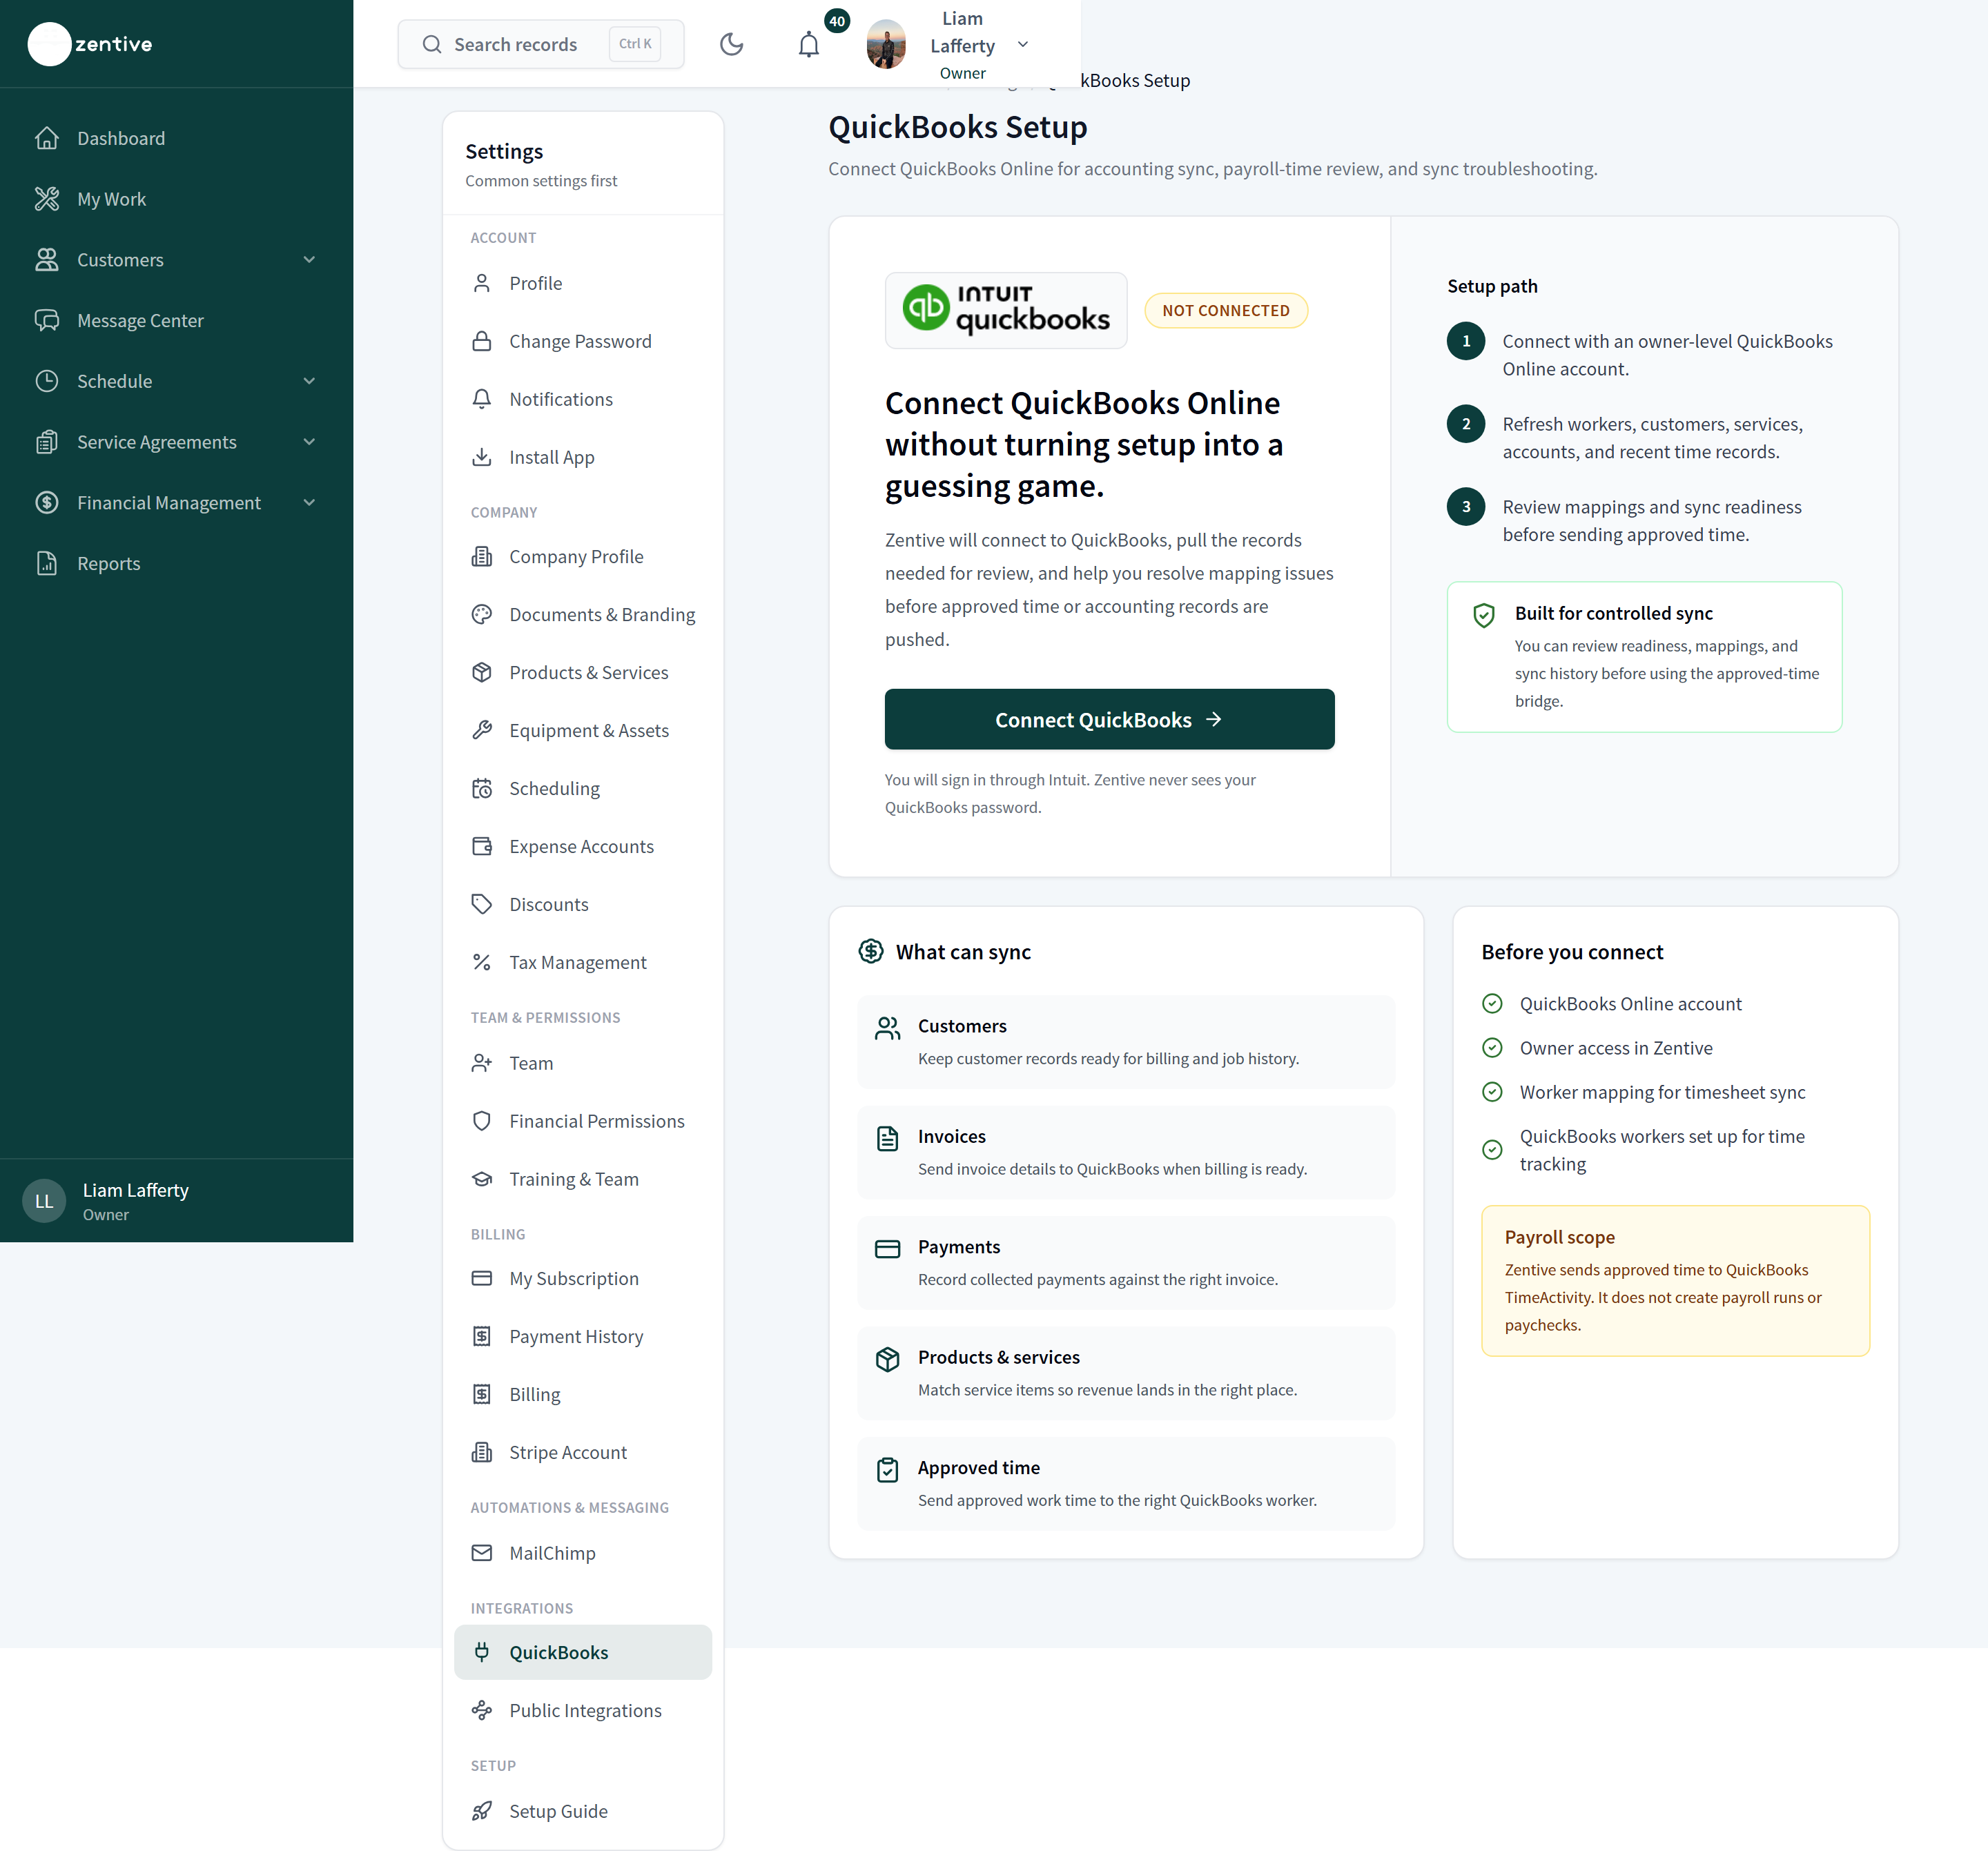Open Team settings
The image size is (1988, 1851).
pyautogui.click(x=583, y=1063)
